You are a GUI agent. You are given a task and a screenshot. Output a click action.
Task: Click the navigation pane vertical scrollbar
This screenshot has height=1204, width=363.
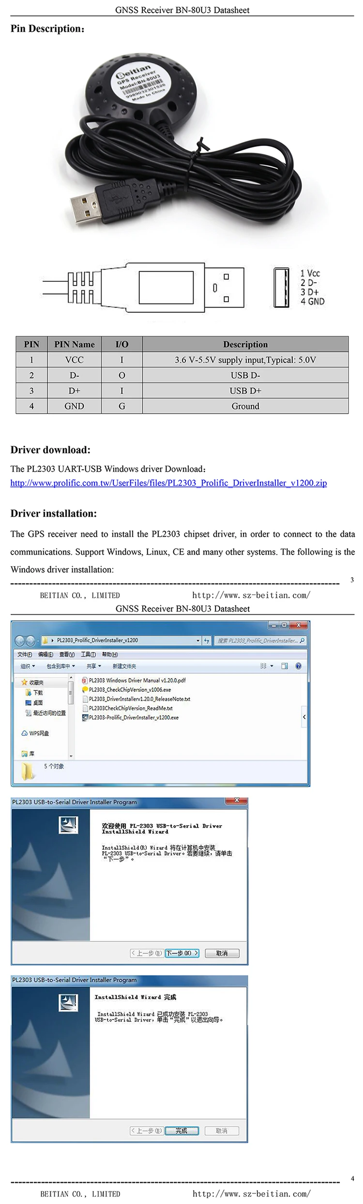point(71,716)
